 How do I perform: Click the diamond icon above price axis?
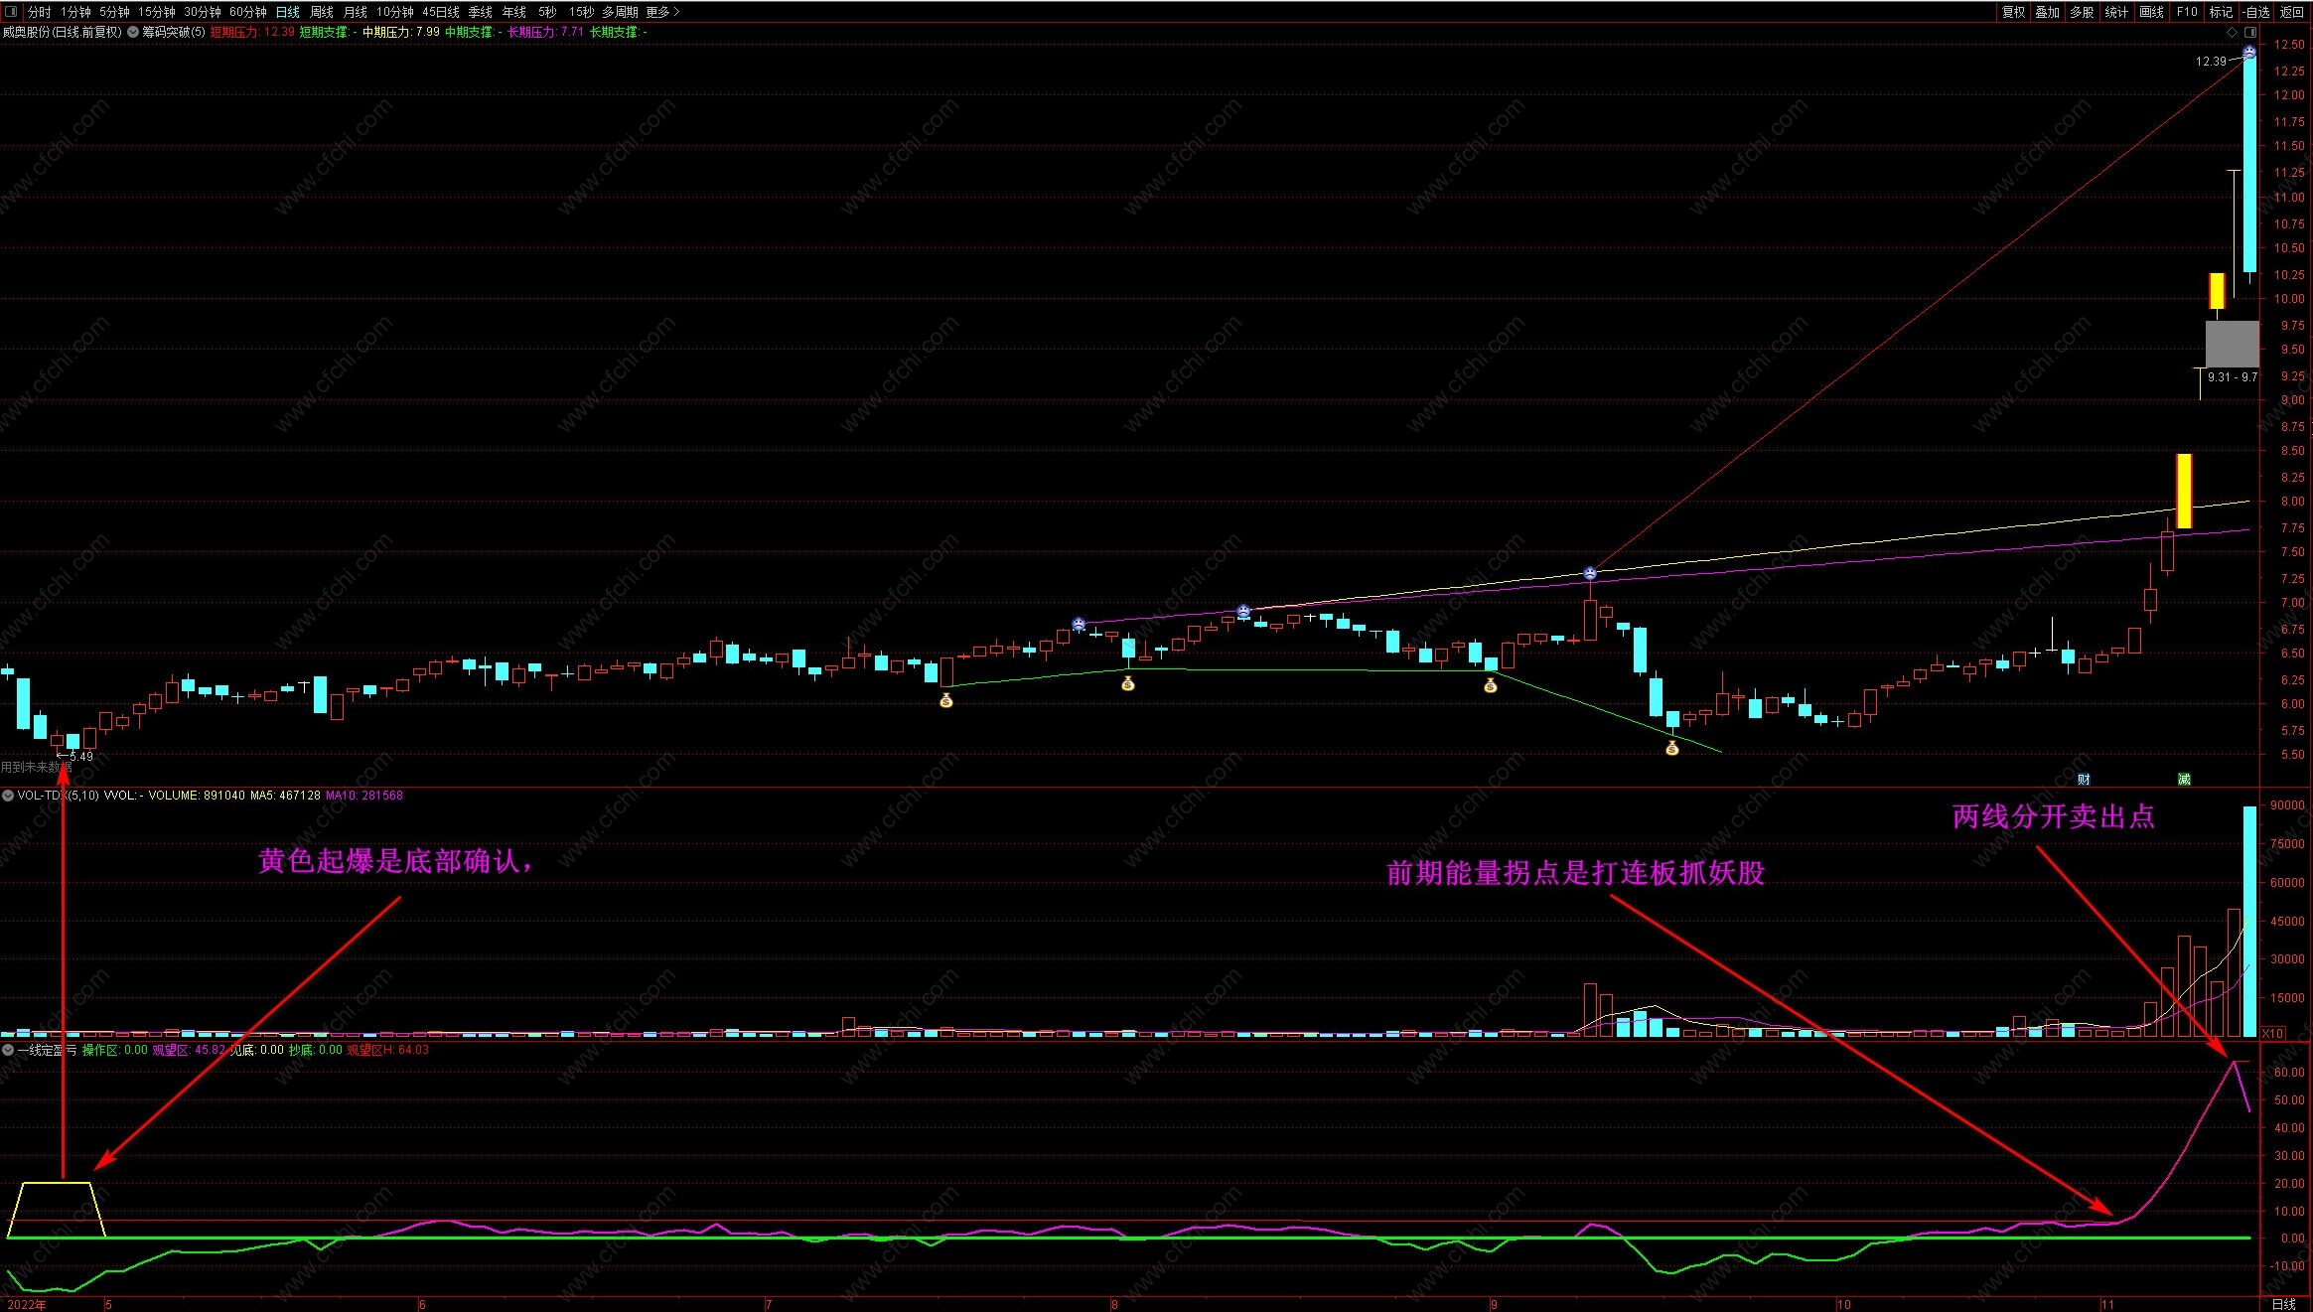click(2232, 32)
